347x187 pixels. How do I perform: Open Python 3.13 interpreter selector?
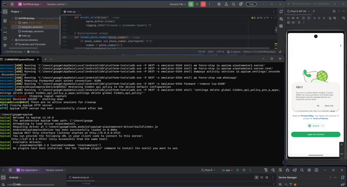[259, 52]
